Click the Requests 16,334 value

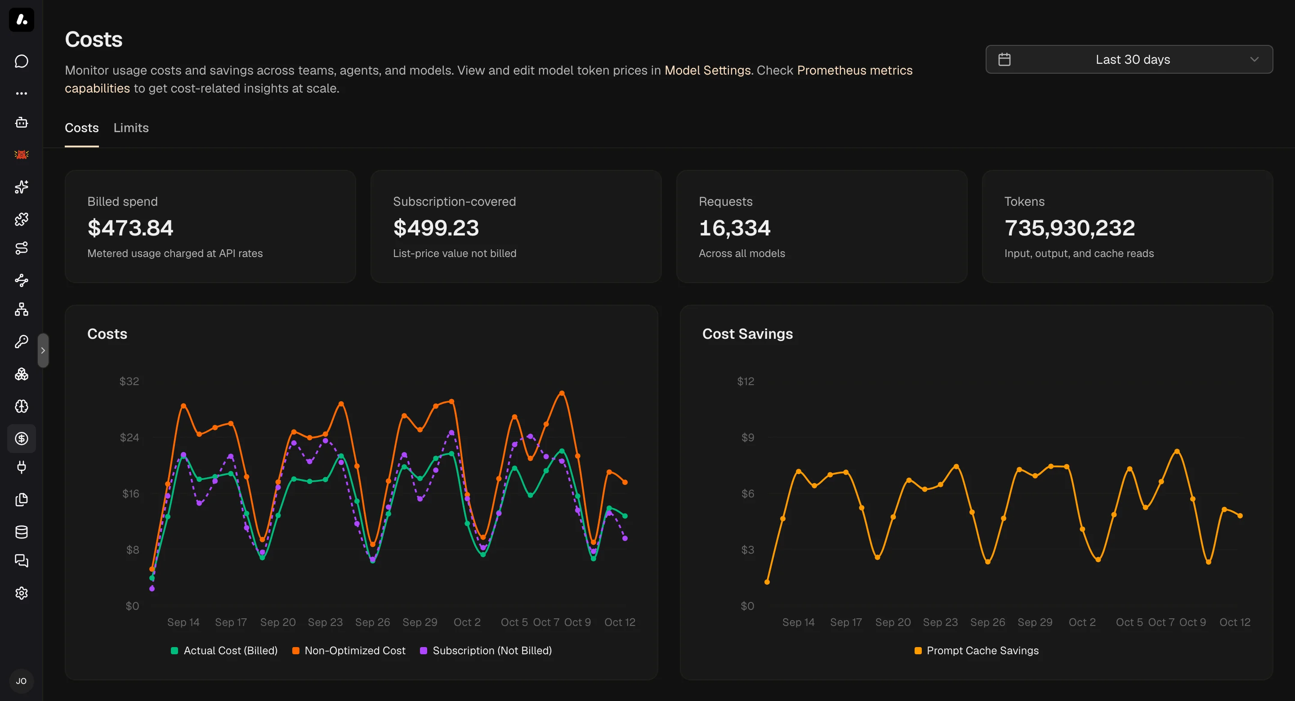coord(734,228)
